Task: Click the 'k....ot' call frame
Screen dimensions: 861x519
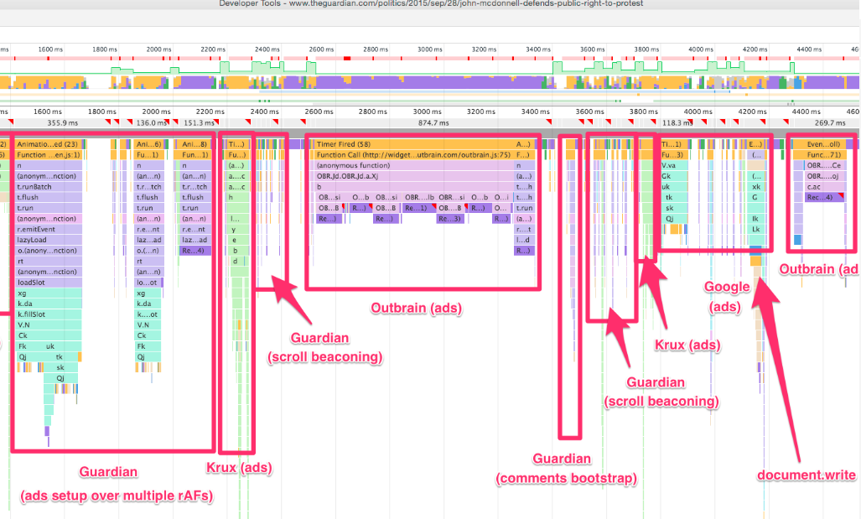Action: click(148, 314)
